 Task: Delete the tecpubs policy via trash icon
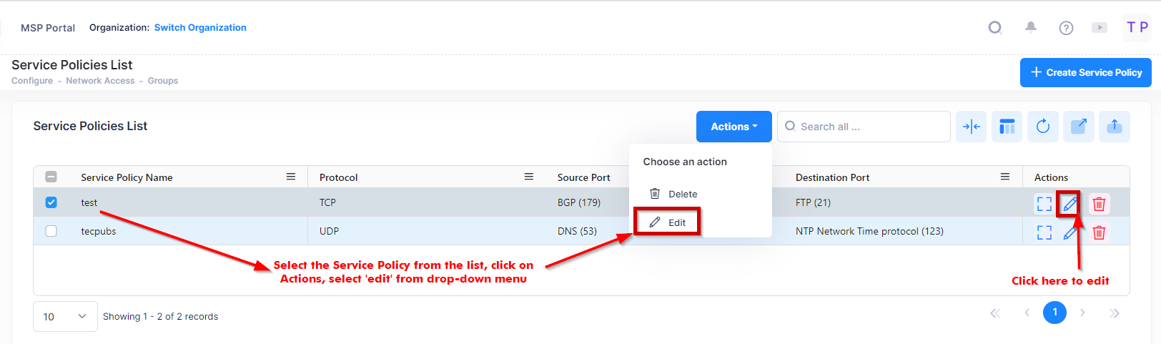(x=1099, y=232)
